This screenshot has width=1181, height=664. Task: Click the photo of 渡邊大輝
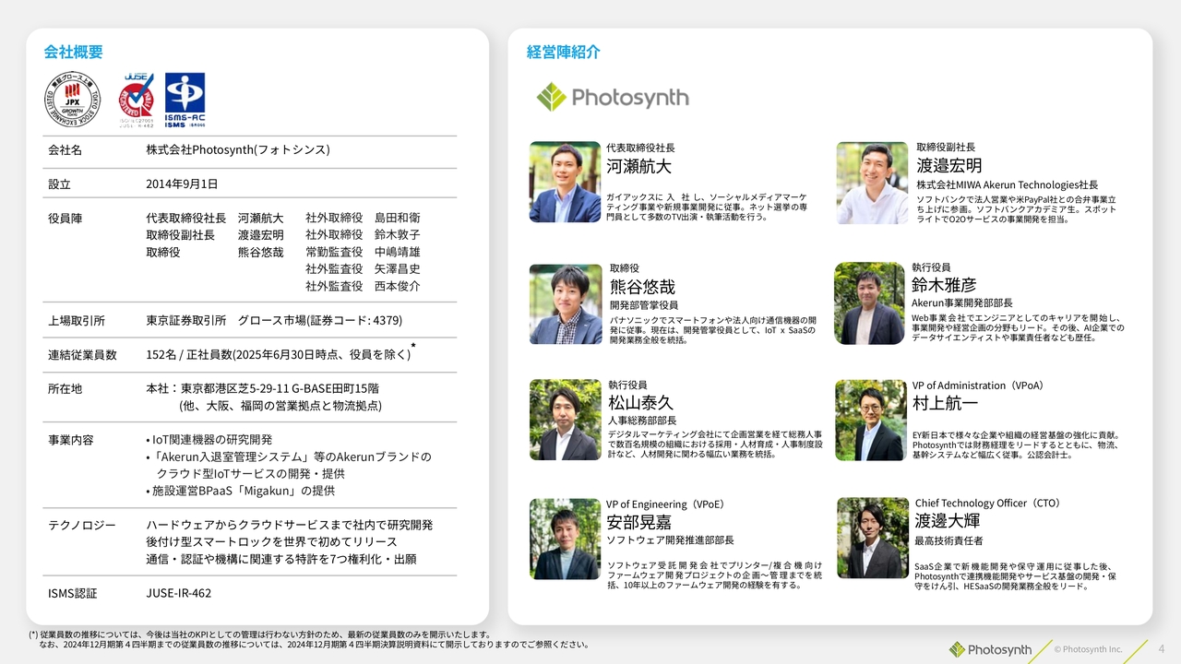[873, 539]
